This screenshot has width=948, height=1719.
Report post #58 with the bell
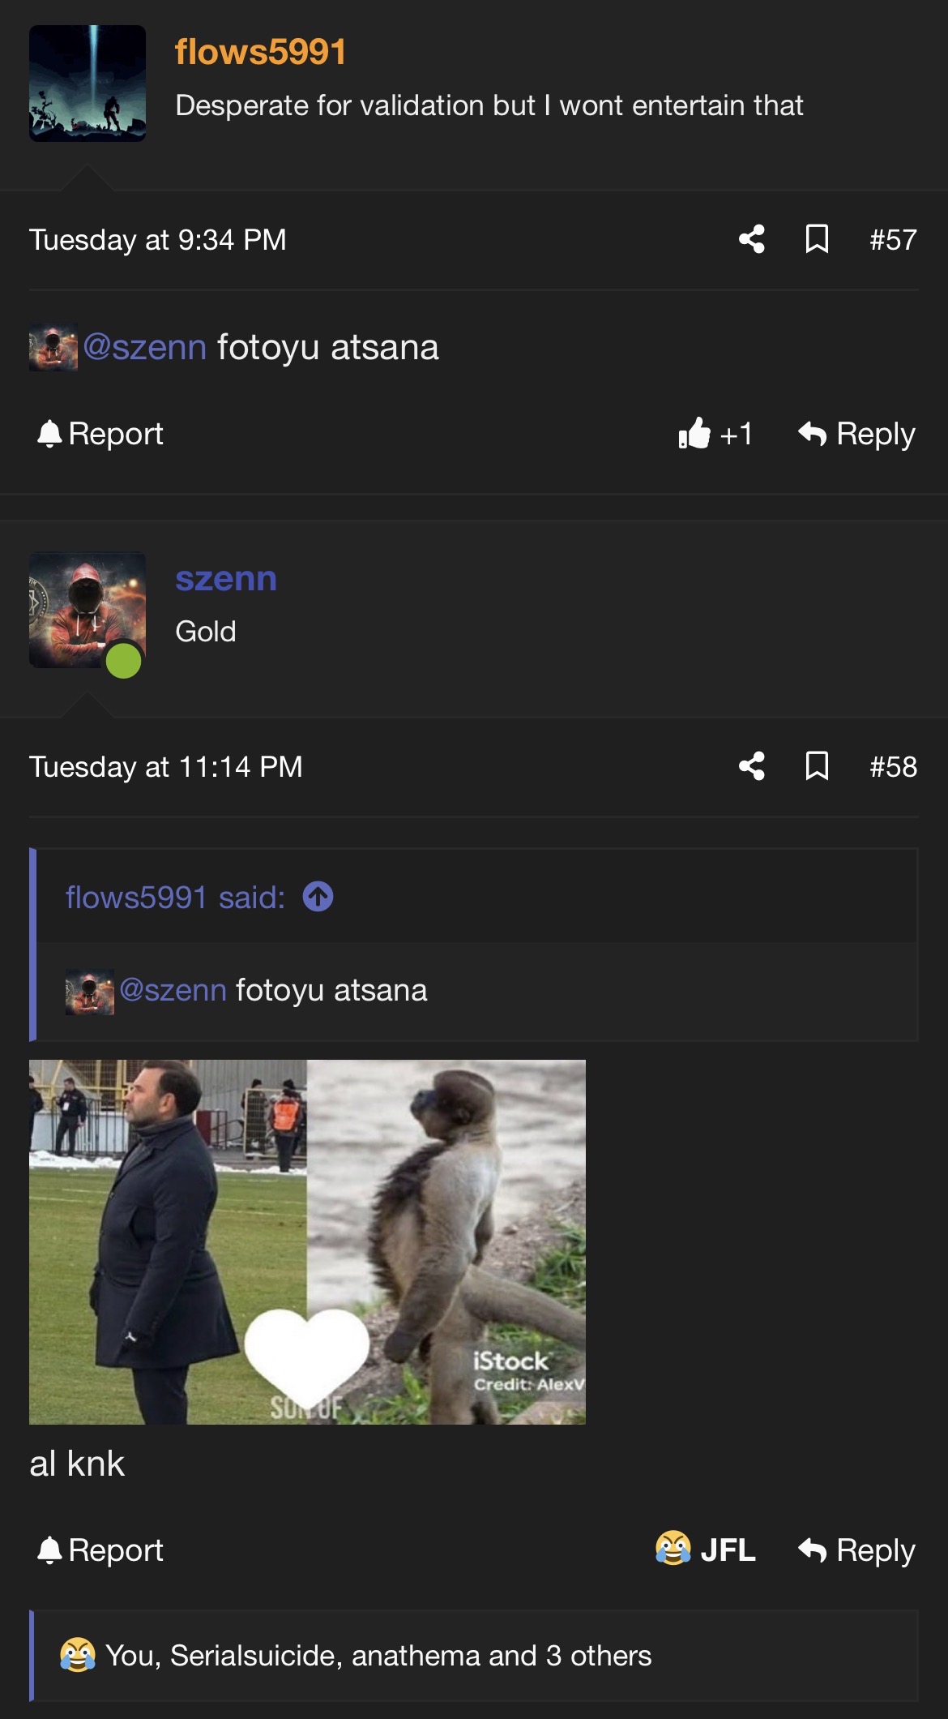click(100, 1550)
